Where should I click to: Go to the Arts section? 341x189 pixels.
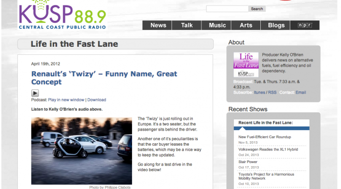246,25
